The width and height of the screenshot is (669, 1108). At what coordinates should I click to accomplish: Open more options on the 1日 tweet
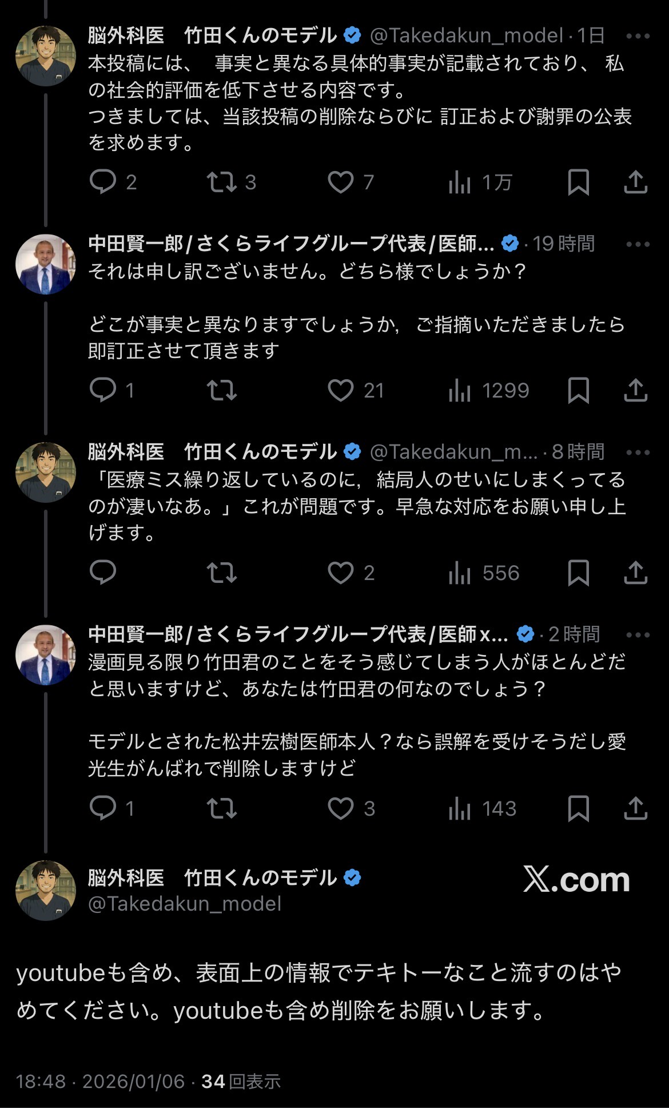tap(638, 36)
